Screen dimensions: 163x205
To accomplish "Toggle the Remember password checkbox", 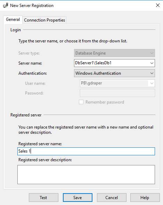I will (81, 102).
